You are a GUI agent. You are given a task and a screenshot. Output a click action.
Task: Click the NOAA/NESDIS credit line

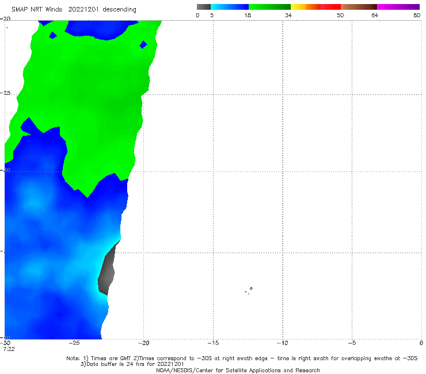click(x=238, y=370)
